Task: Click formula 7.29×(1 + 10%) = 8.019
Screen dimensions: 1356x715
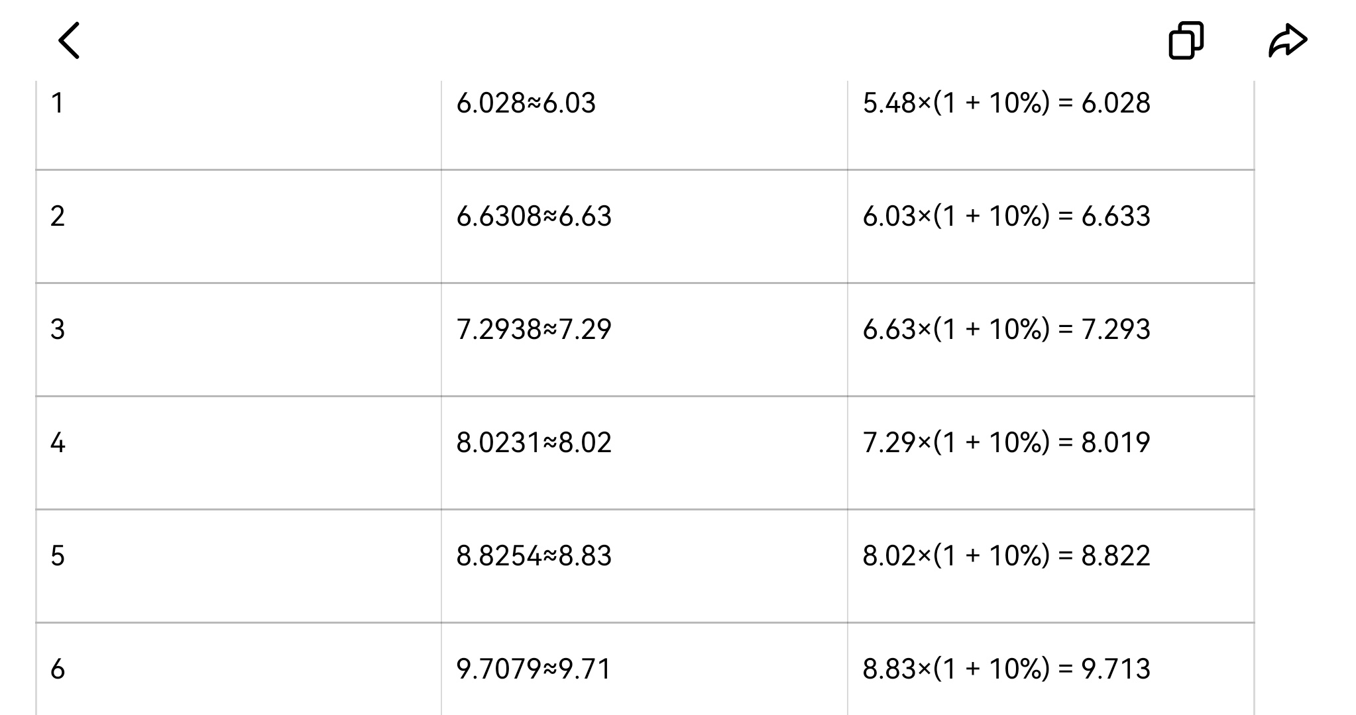Action: pos(1006,443)
